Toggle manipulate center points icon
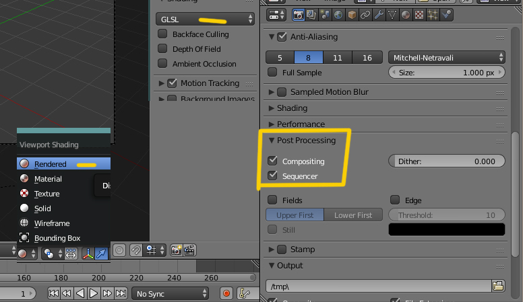523x302 pixels. (71, 254)
